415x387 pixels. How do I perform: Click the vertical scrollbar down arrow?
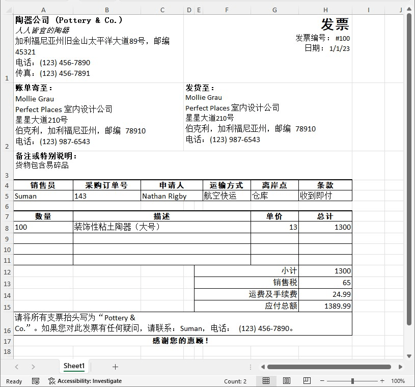[x=409, y=356]
